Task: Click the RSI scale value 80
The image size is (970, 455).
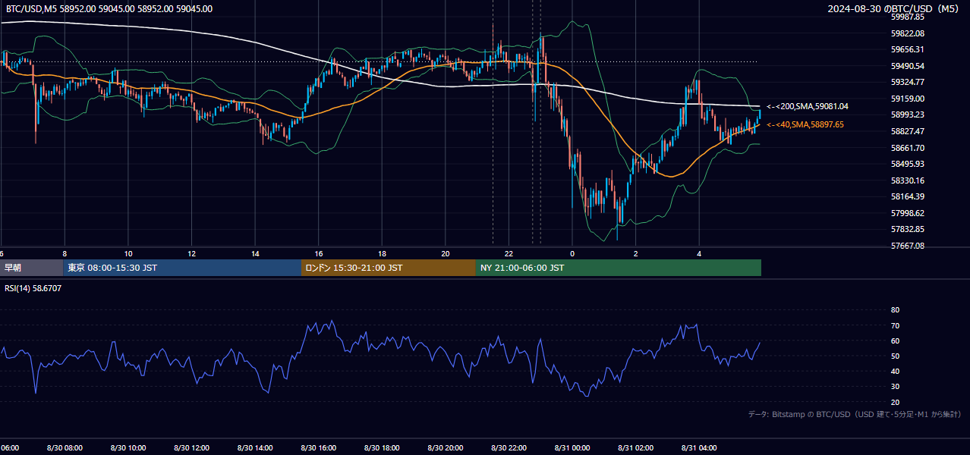Action: (895, 310)
